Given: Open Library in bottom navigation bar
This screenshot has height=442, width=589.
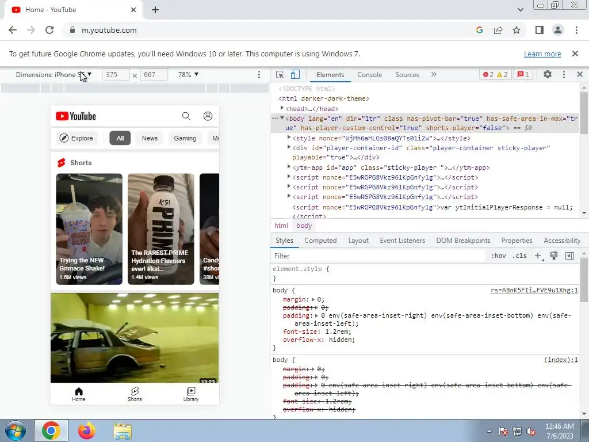Looking at the screenshot, I should (191, 394).
